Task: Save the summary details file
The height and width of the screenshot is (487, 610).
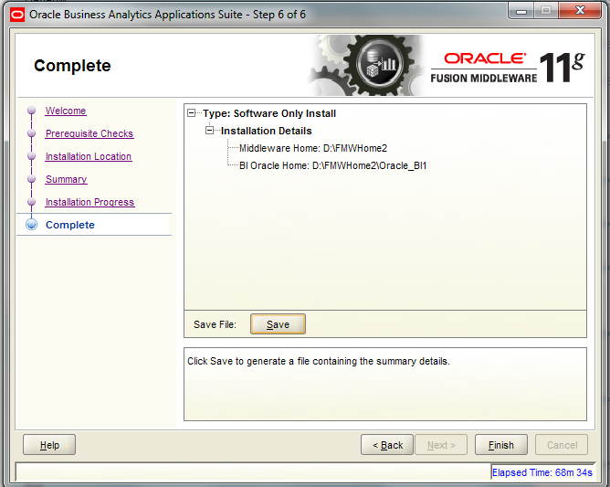Action: 278,324
